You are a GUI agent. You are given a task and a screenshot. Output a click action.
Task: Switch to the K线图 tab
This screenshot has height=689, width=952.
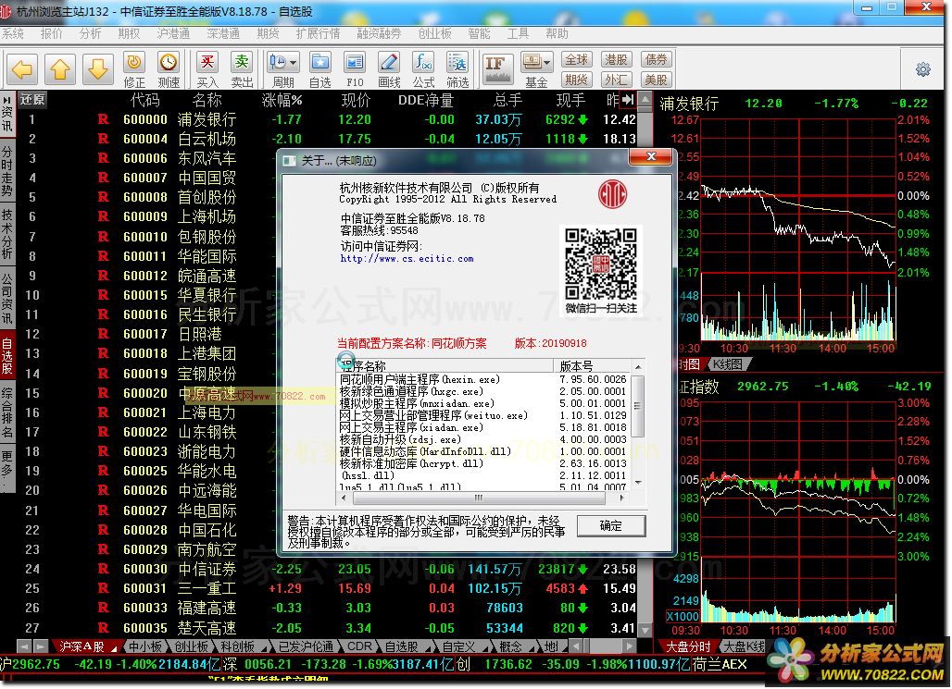(x=727, y=364)
